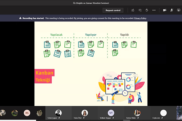Screen dimensions: 182x121
Task: Select Volkan Toygar VT avatar tile
Action: pos(111,113)
